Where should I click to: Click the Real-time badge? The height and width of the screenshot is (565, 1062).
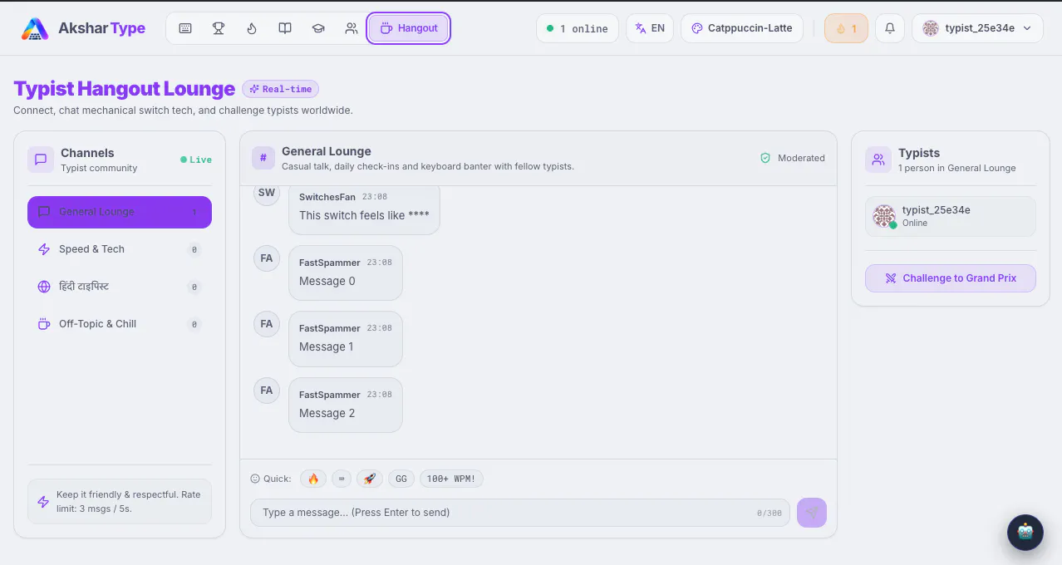(281, 89)
